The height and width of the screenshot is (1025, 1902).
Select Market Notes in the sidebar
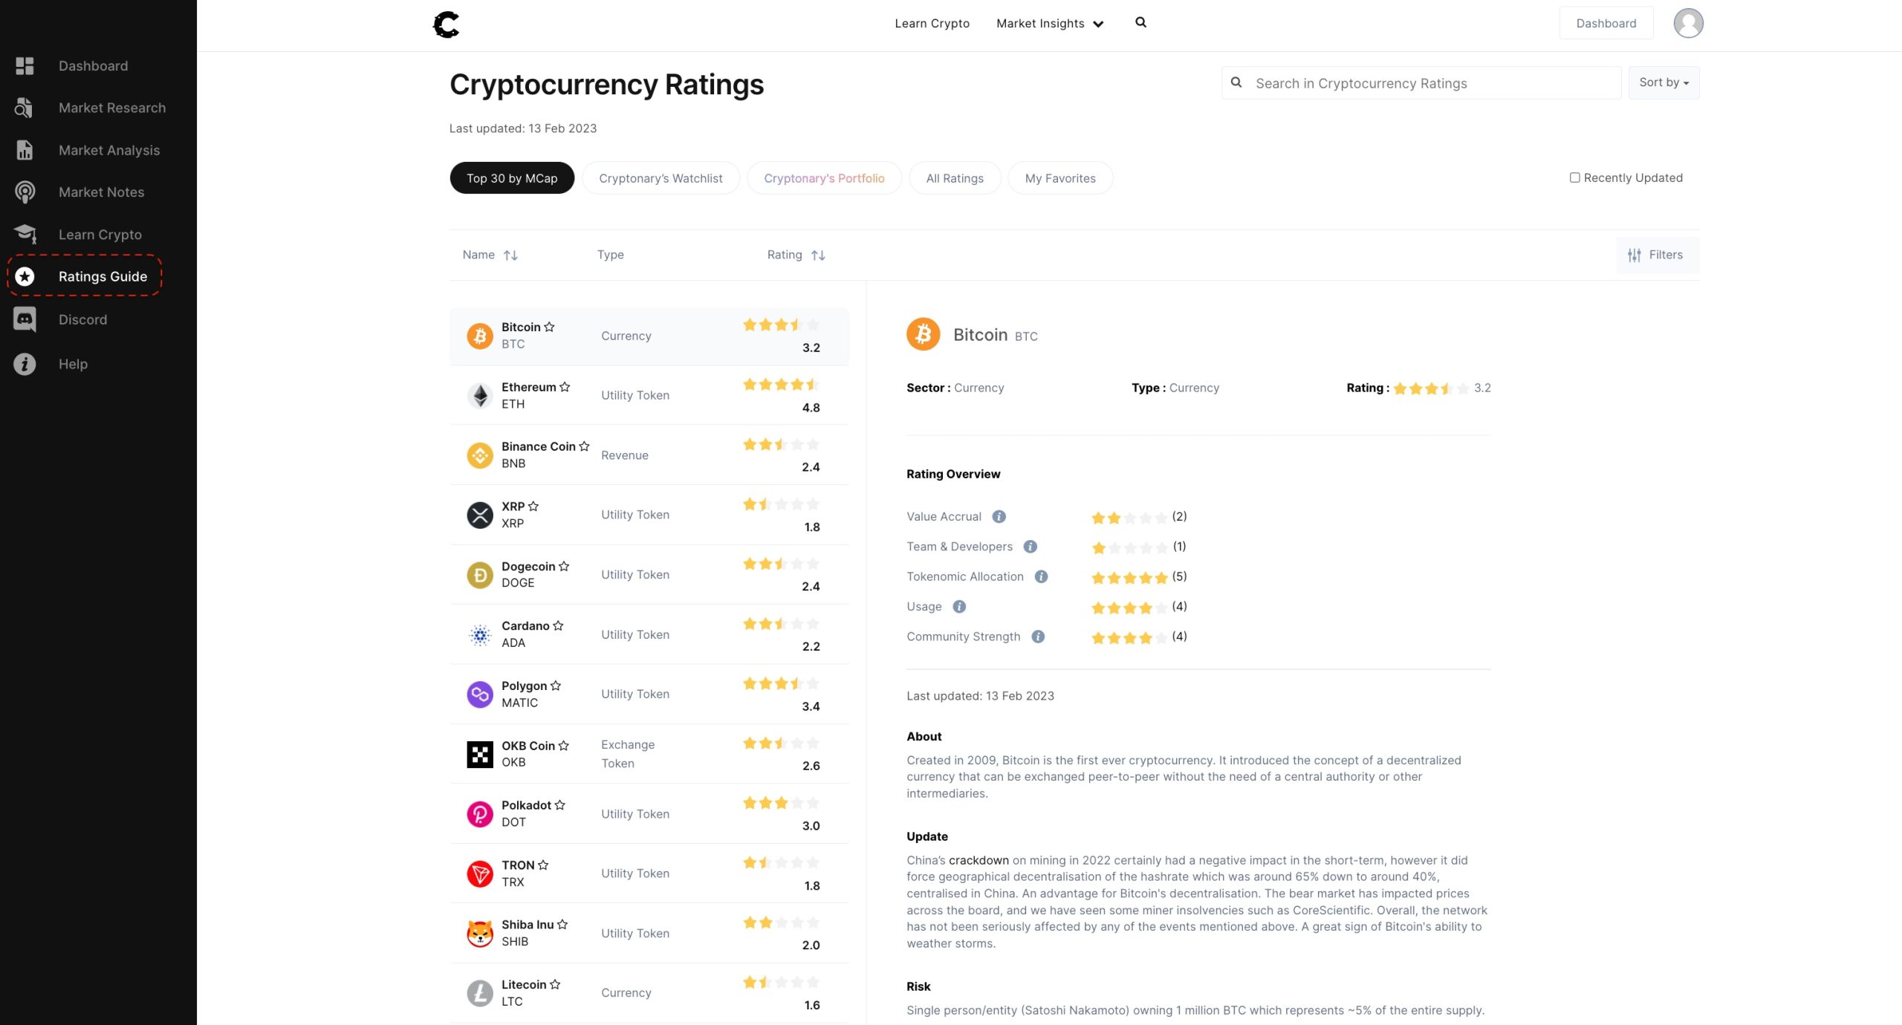101,192
